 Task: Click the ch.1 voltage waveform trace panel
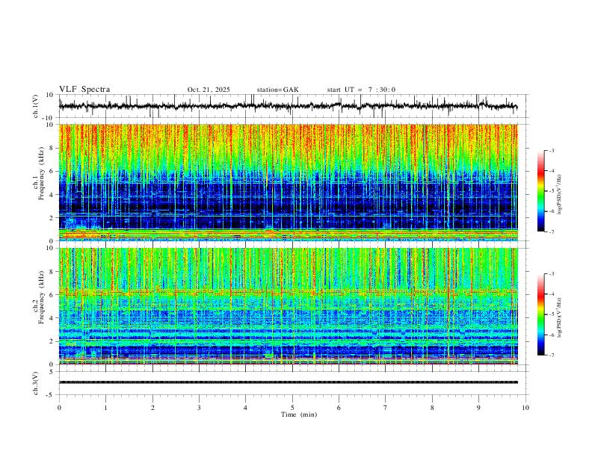[293, 106]
